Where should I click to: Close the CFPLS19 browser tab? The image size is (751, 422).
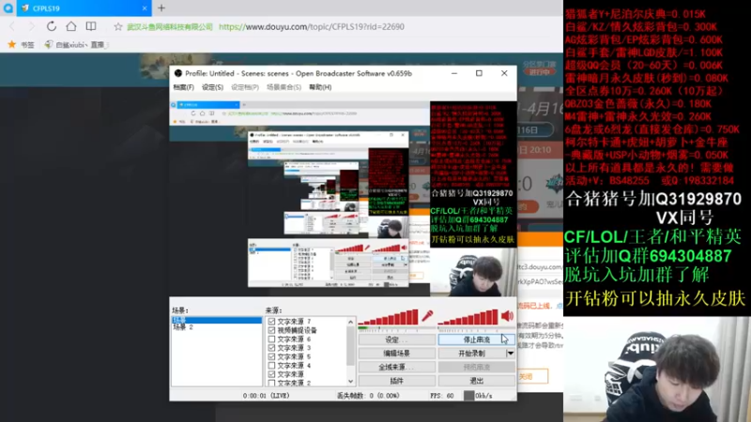[x=145, y=8]
